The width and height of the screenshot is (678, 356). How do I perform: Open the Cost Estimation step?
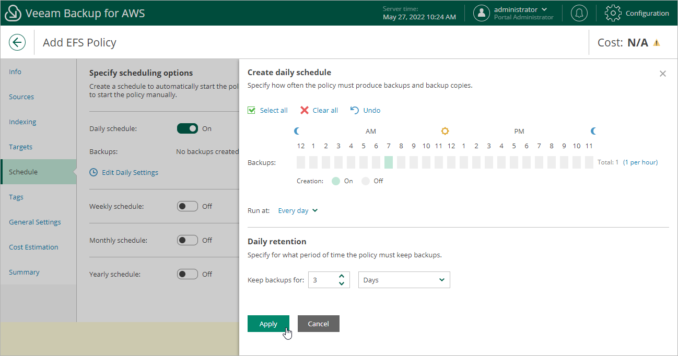click(33, 247)
